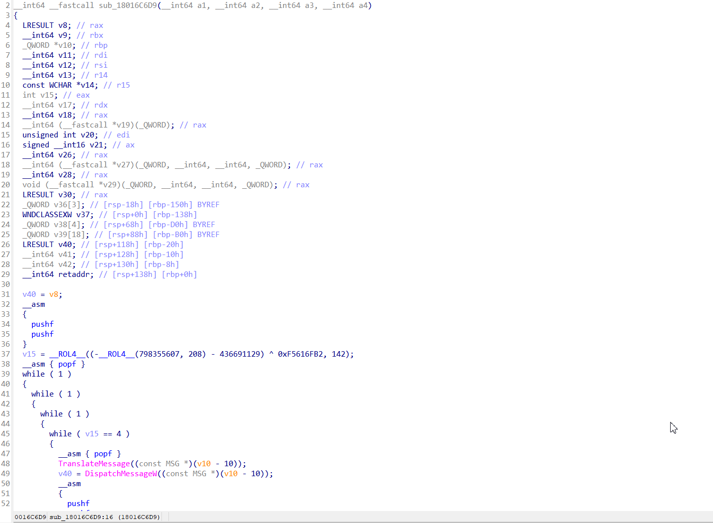Click line number 37 in the gutter
This screenshot has width=713, height=523.
point(5,354)
